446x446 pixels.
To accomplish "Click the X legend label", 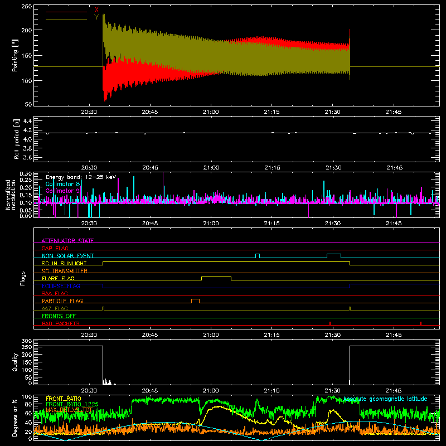I will click(96, 10).
